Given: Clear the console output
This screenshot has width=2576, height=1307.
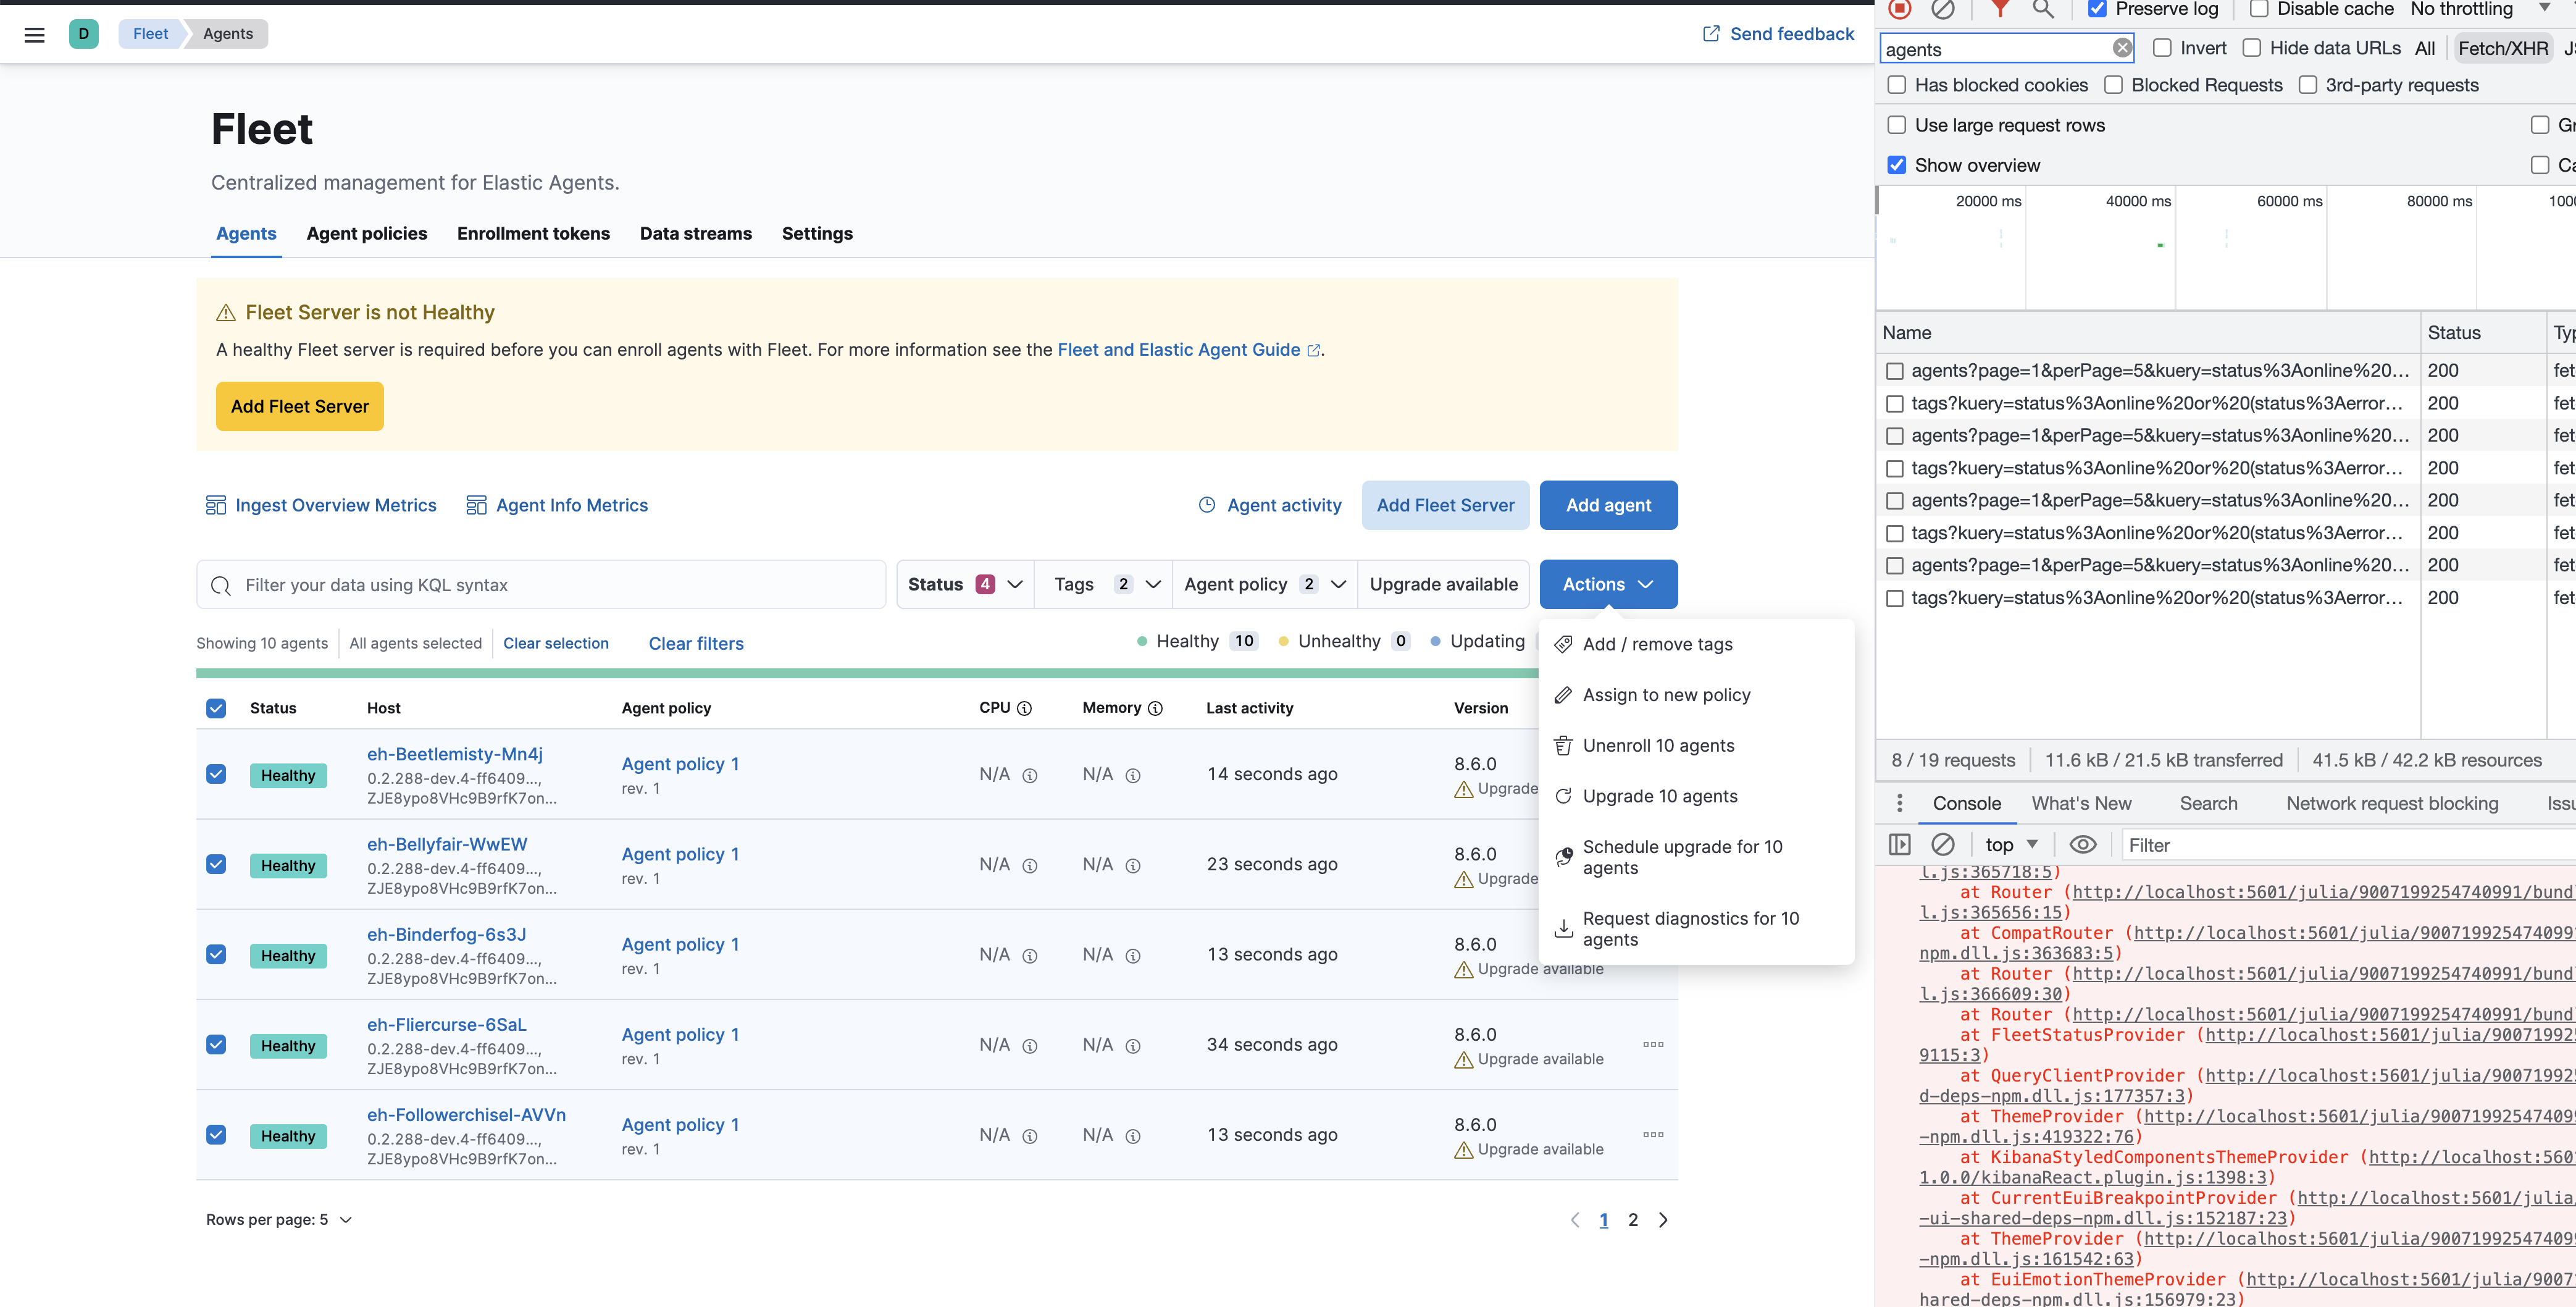Looking at the screenshot, I should point(1943,845).
